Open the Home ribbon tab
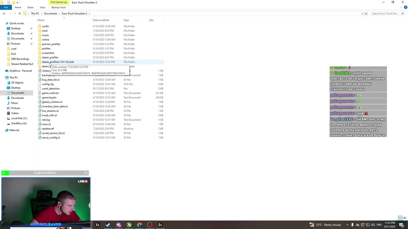 point(18,7)
